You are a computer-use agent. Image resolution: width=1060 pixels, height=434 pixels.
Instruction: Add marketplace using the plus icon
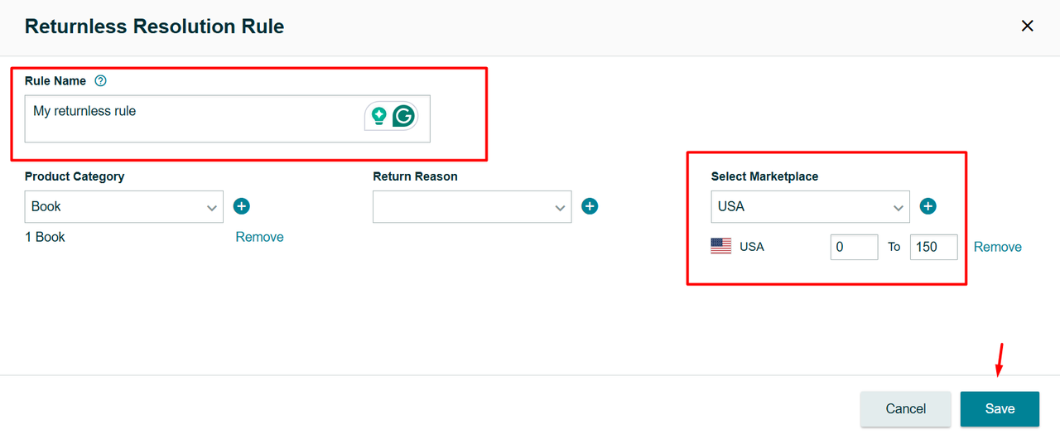pyautogui.click(x=928, y=206)
